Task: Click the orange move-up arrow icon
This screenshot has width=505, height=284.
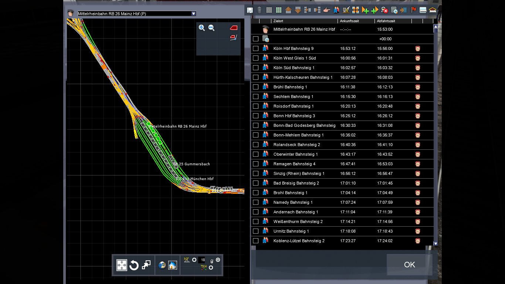Action: point(288,10)
